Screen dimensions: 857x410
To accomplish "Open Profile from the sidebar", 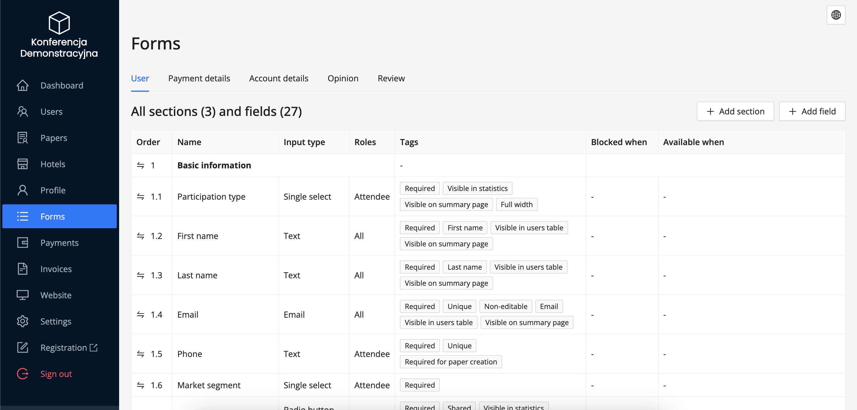I will coord(53,190).
